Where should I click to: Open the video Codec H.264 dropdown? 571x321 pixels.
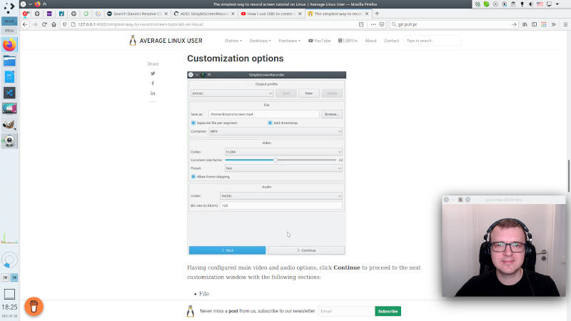pyautogui.click(x=283, y=152)
